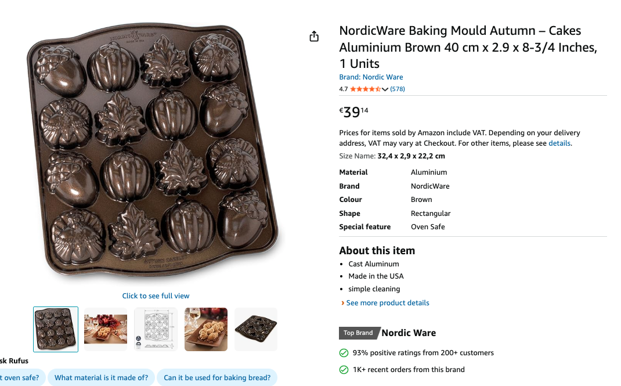Open the Nordic Ware brand link
The height and width of the screenshot is (386, 621).
[x=371, y=77]
